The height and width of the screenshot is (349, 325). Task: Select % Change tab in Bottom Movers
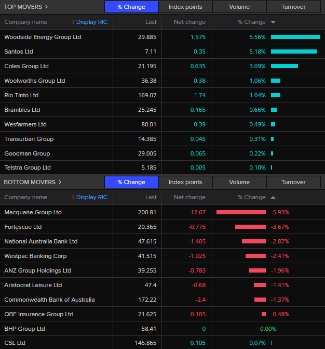coord(131,182)
